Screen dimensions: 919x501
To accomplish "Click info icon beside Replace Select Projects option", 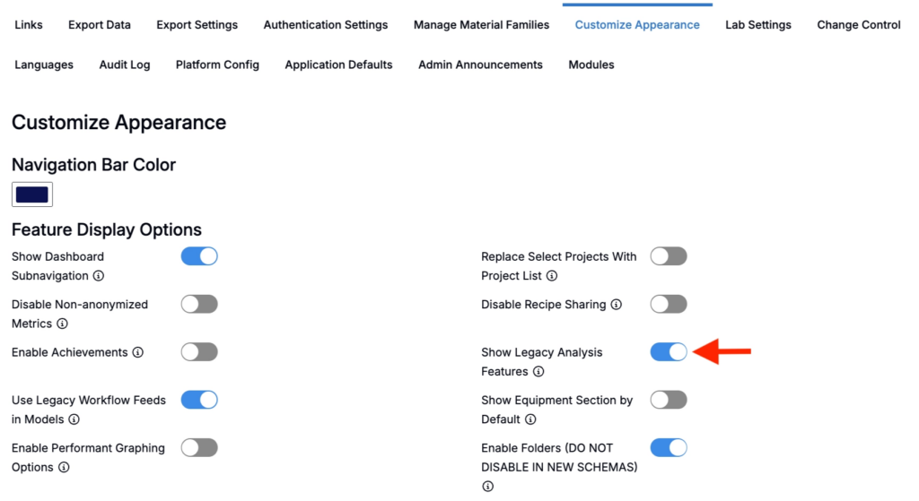I will (x=552, y=276).
